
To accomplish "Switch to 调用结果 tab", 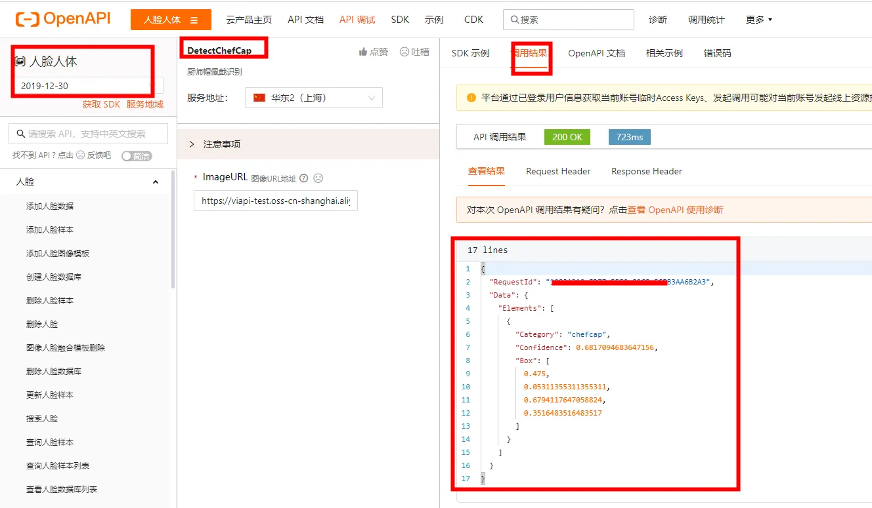I will [x=529, y=53].
